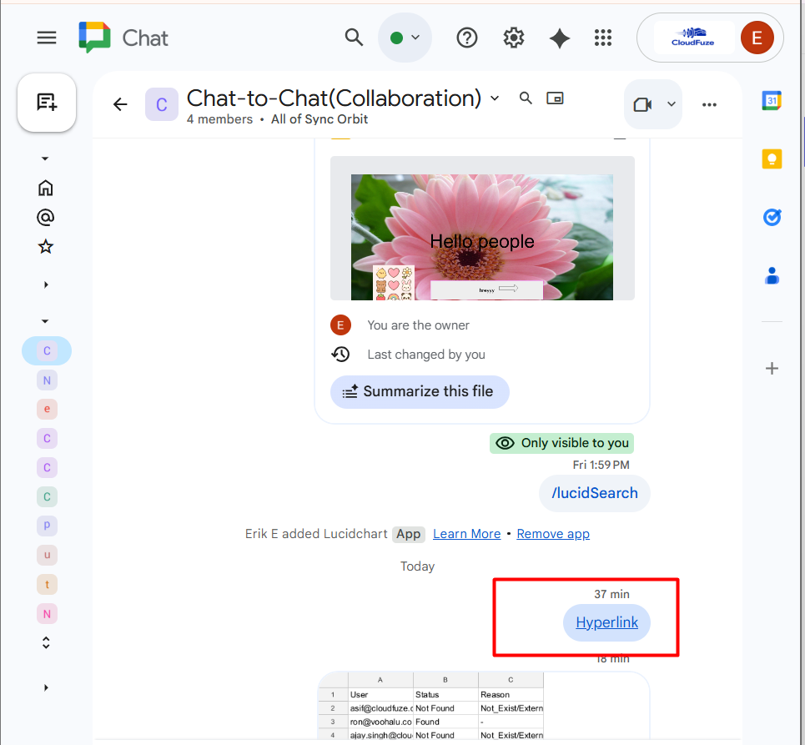Expand the video call options chevron
The height and width of the screenshot is (745, 805).
[672, 103]
